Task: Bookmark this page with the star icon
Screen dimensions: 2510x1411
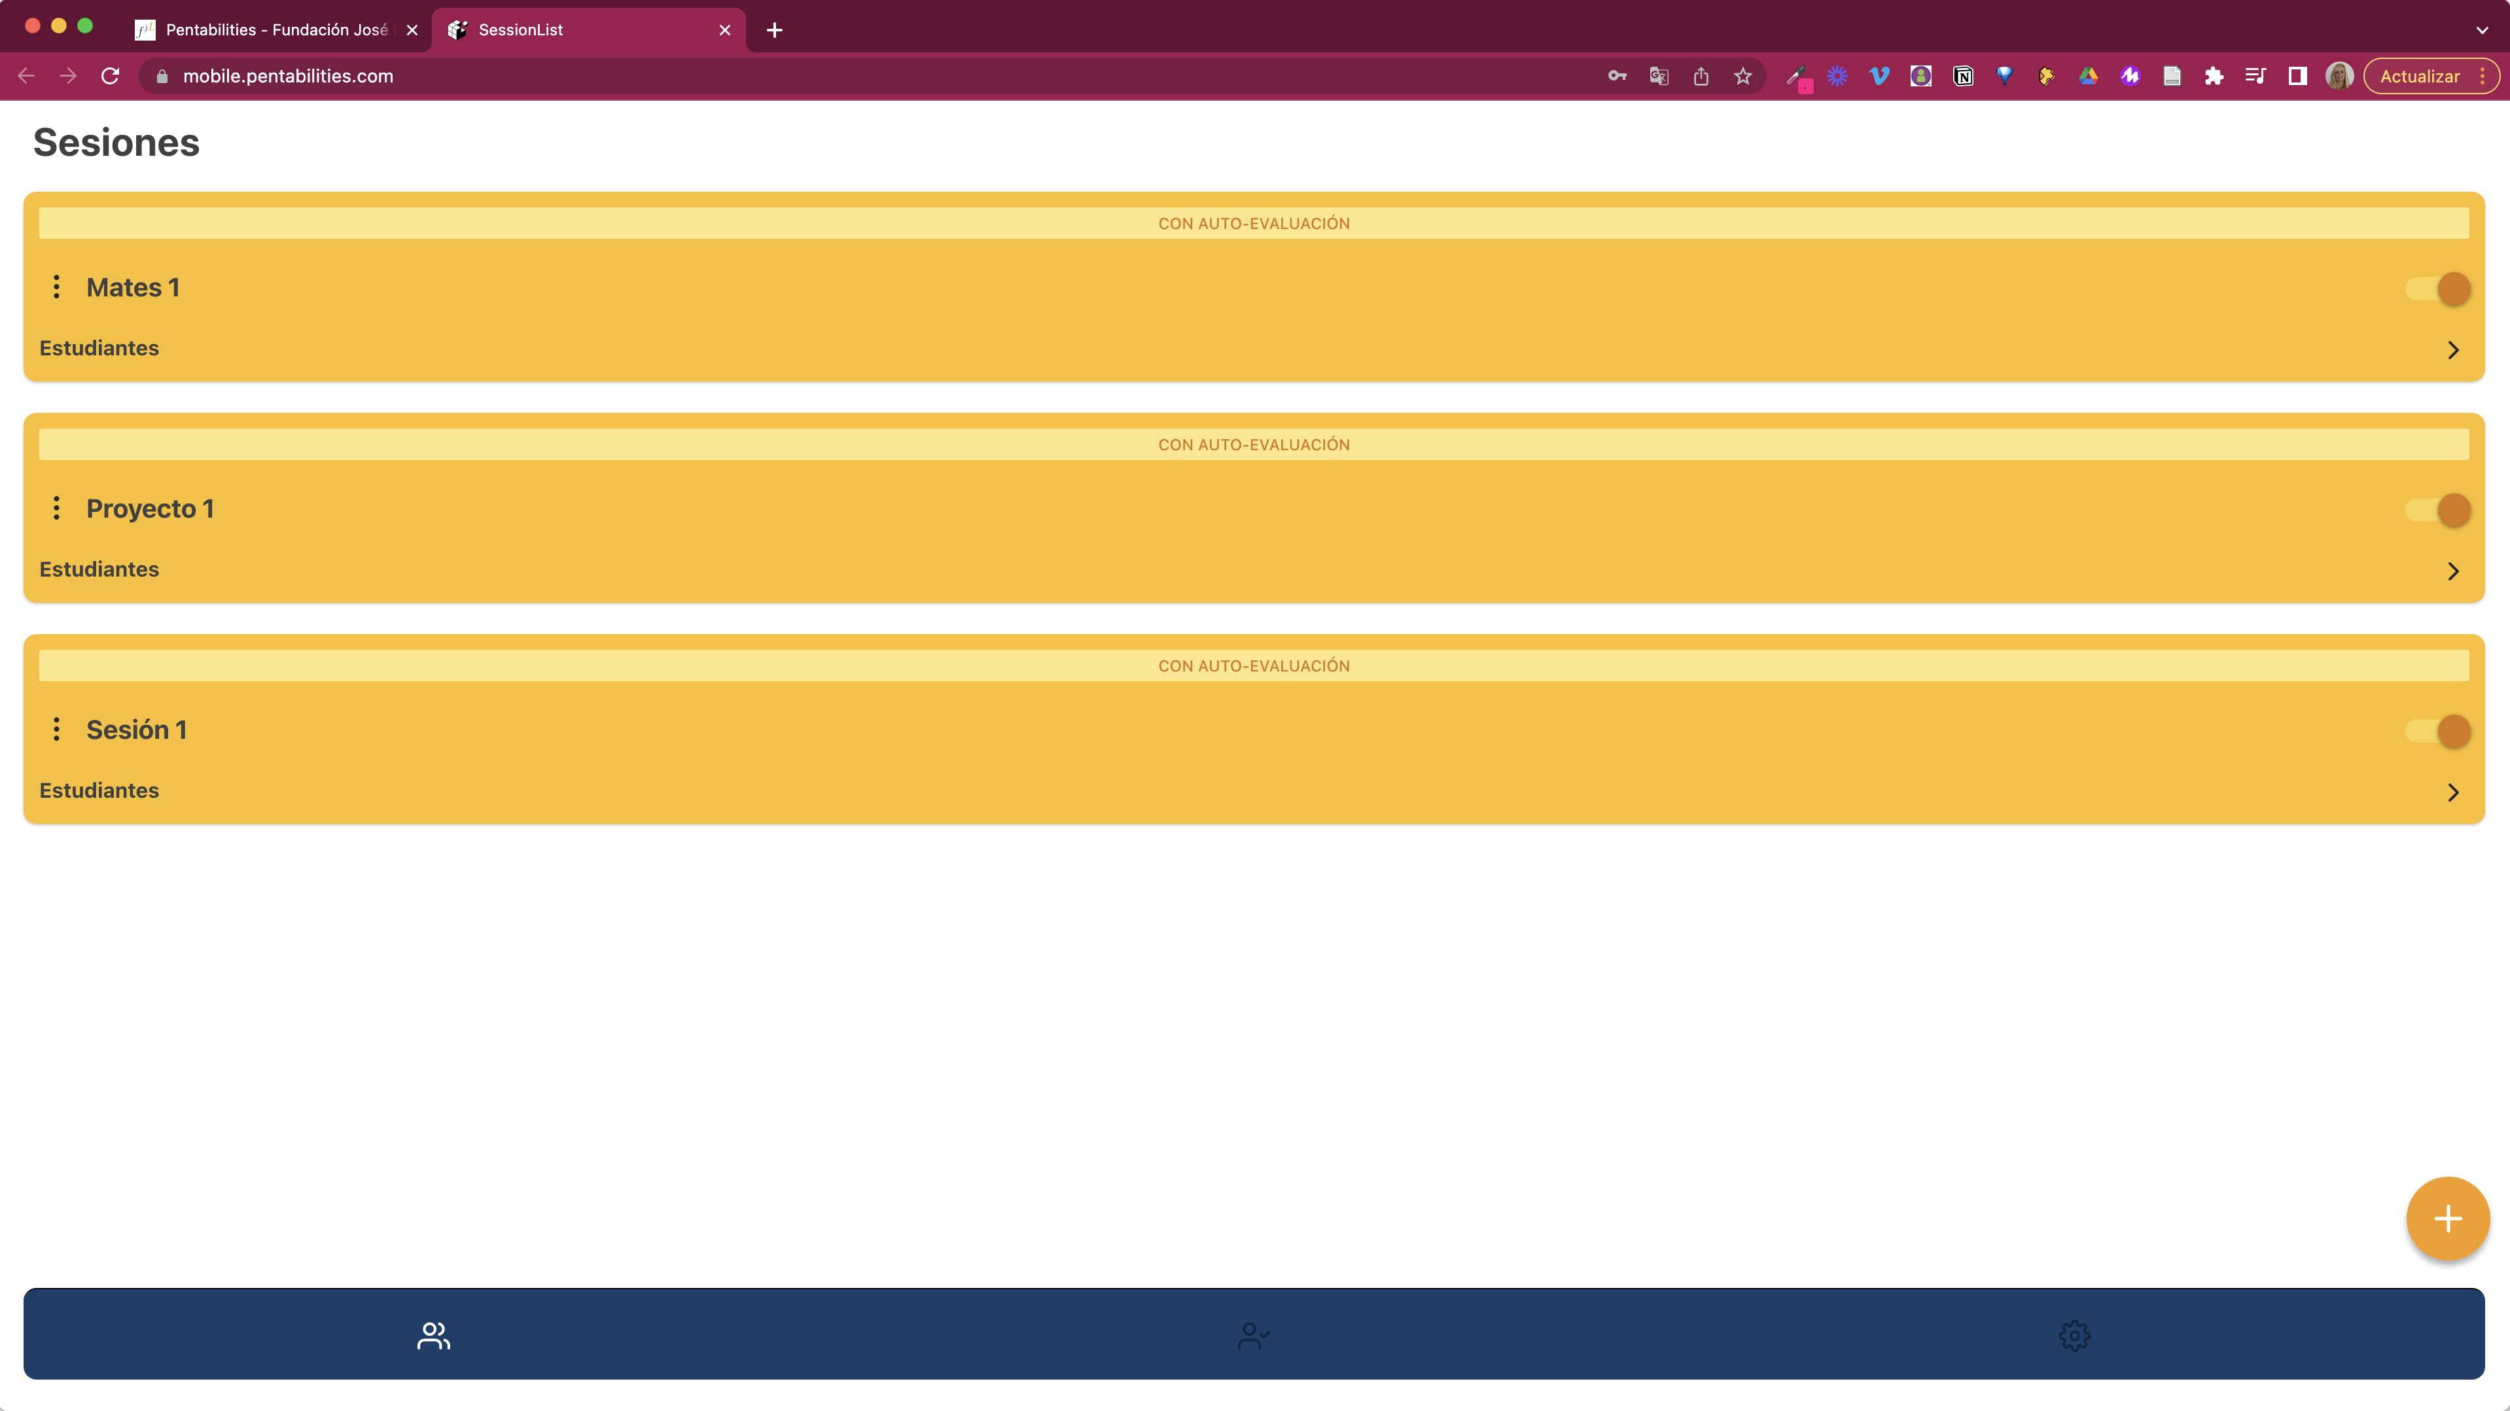Action: click(1742, 76)
